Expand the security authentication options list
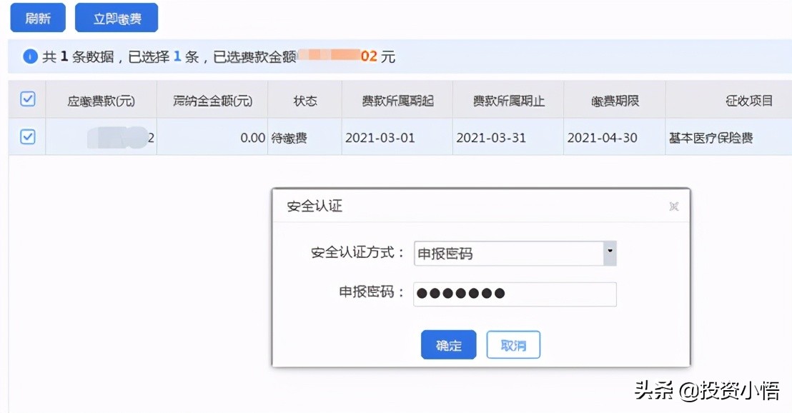 coord(610,253)
